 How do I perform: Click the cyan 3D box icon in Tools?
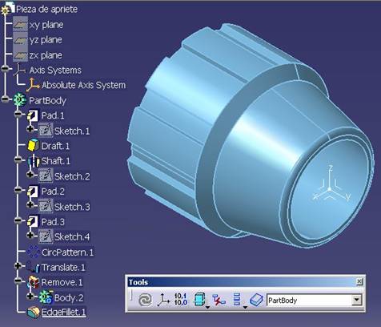pyautogui.click(x=200, y=299)
